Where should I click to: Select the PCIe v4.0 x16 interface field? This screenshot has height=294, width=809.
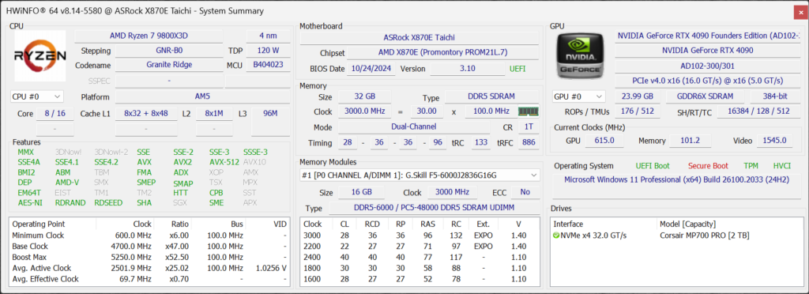tap(707, 81)
